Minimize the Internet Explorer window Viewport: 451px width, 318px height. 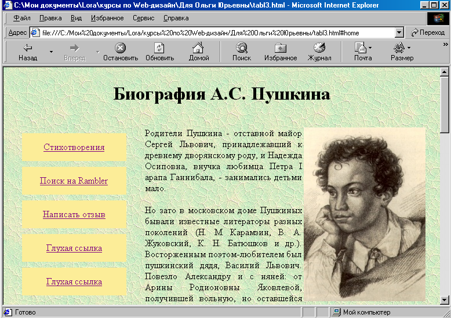[x=424, y=5]
